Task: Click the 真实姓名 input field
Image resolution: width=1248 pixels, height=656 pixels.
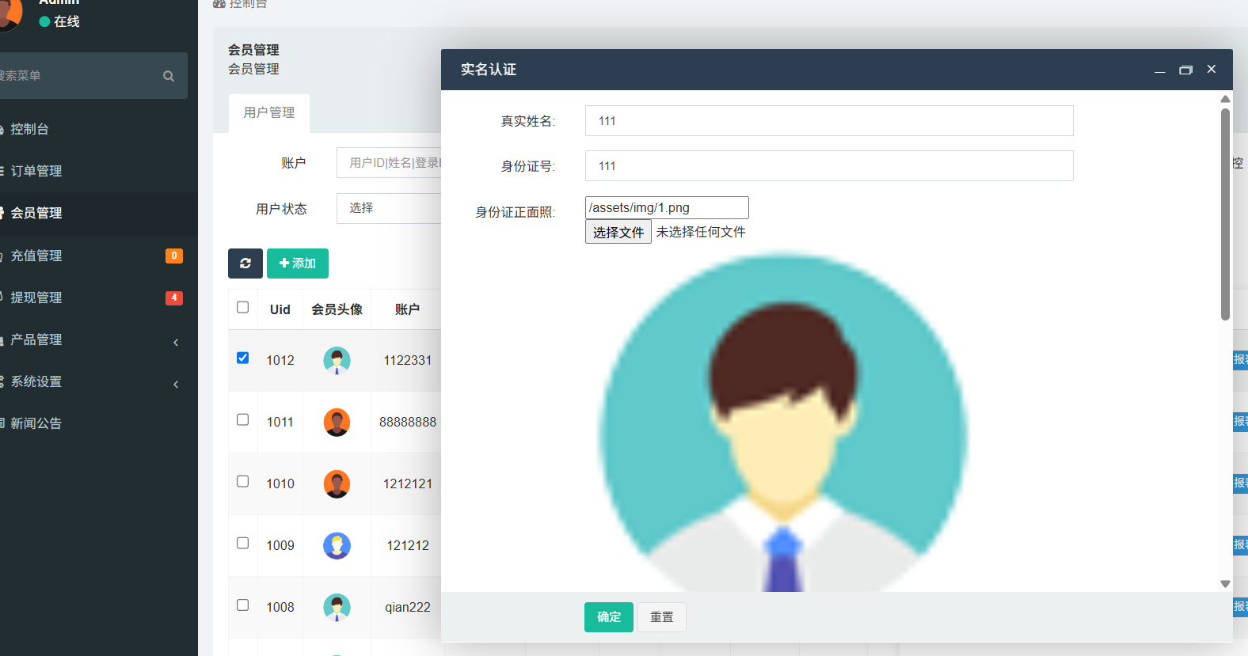Action: pos(828,121)
